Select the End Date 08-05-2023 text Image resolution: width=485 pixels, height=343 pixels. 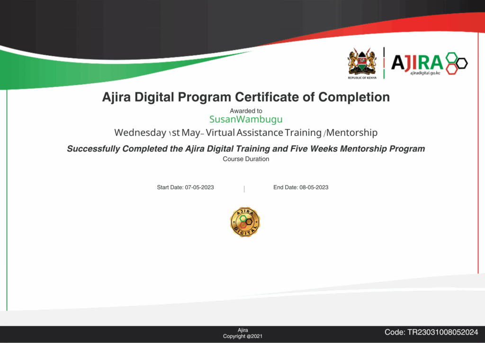click(301, 188)
